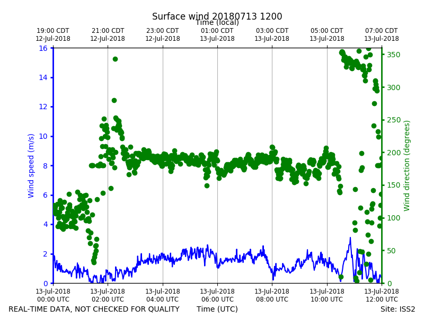Click the '03:00 CDT 13-Jul-2018' top tick label
The image size is (424, 318).
[x=272, y=34]
